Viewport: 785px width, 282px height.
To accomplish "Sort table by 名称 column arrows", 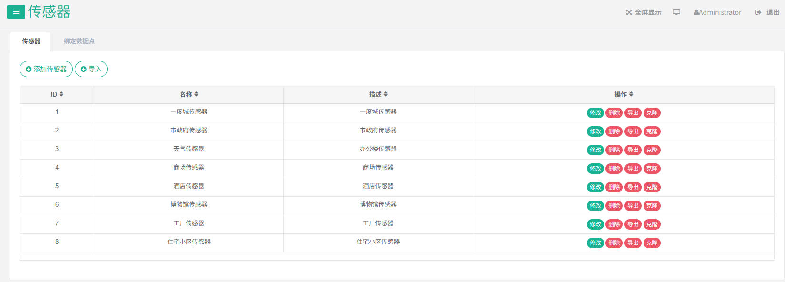I will coord(196,94).
